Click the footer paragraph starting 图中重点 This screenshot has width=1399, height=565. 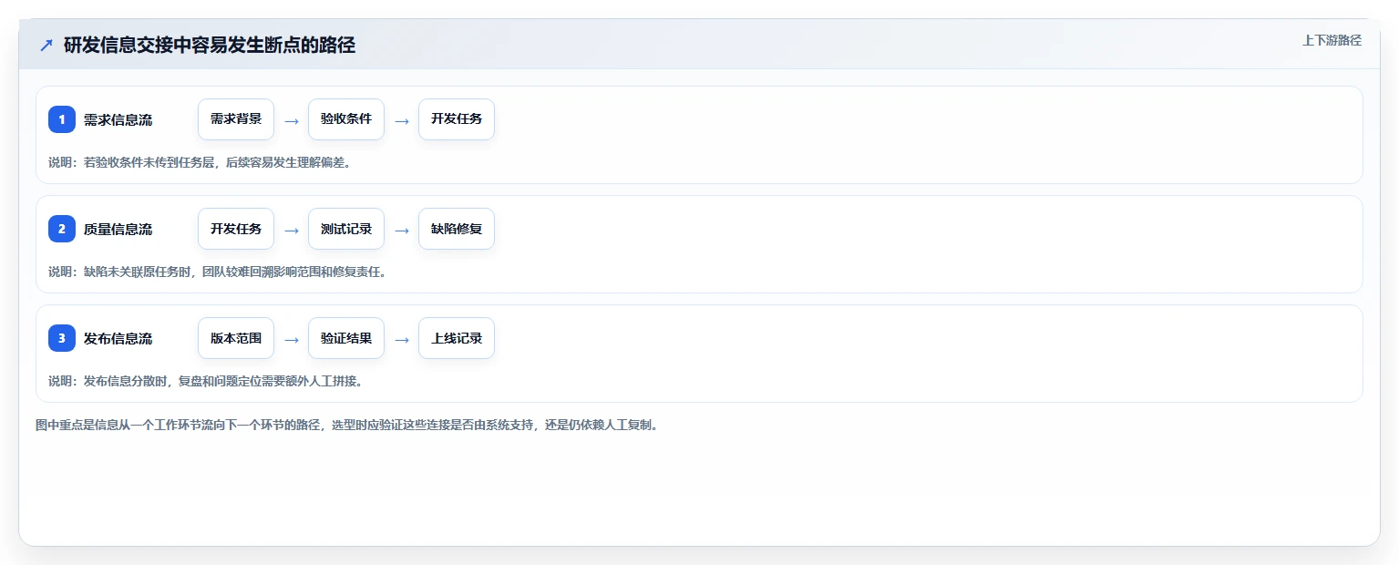346,425
